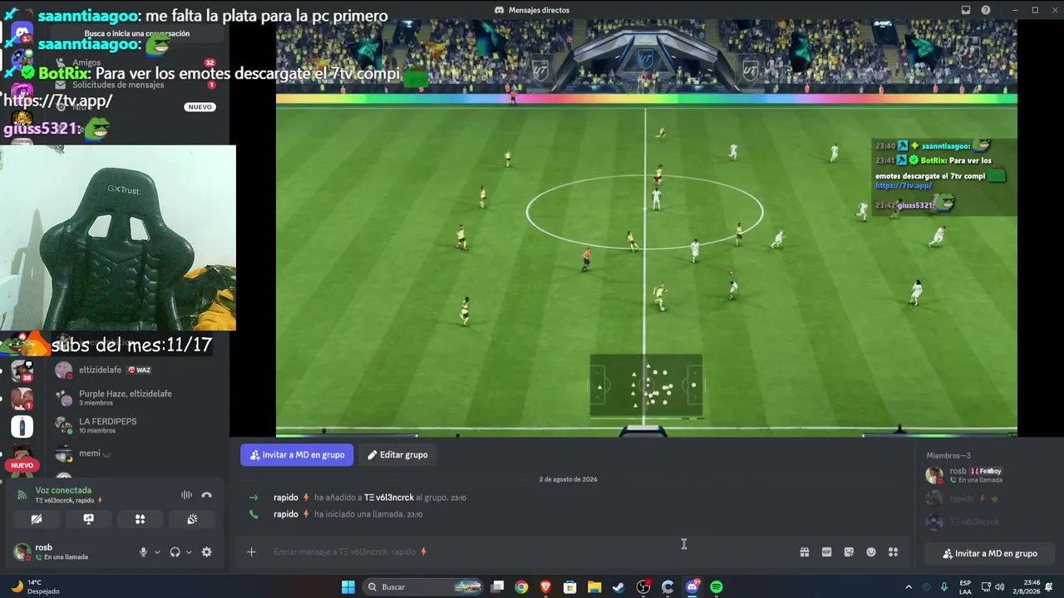Open the sticker picker
The width and height of the screenshot is (1064, 598).
coord(849,551)
